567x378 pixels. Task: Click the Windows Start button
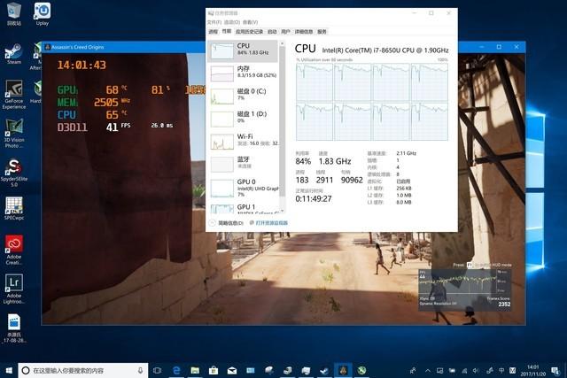tap(8, 370)
